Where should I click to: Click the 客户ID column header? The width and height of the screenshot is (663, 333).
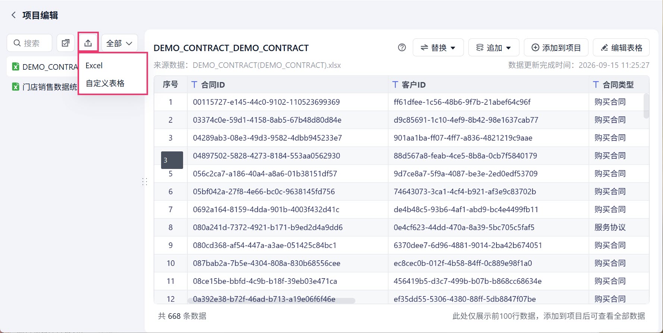point(488,85)
